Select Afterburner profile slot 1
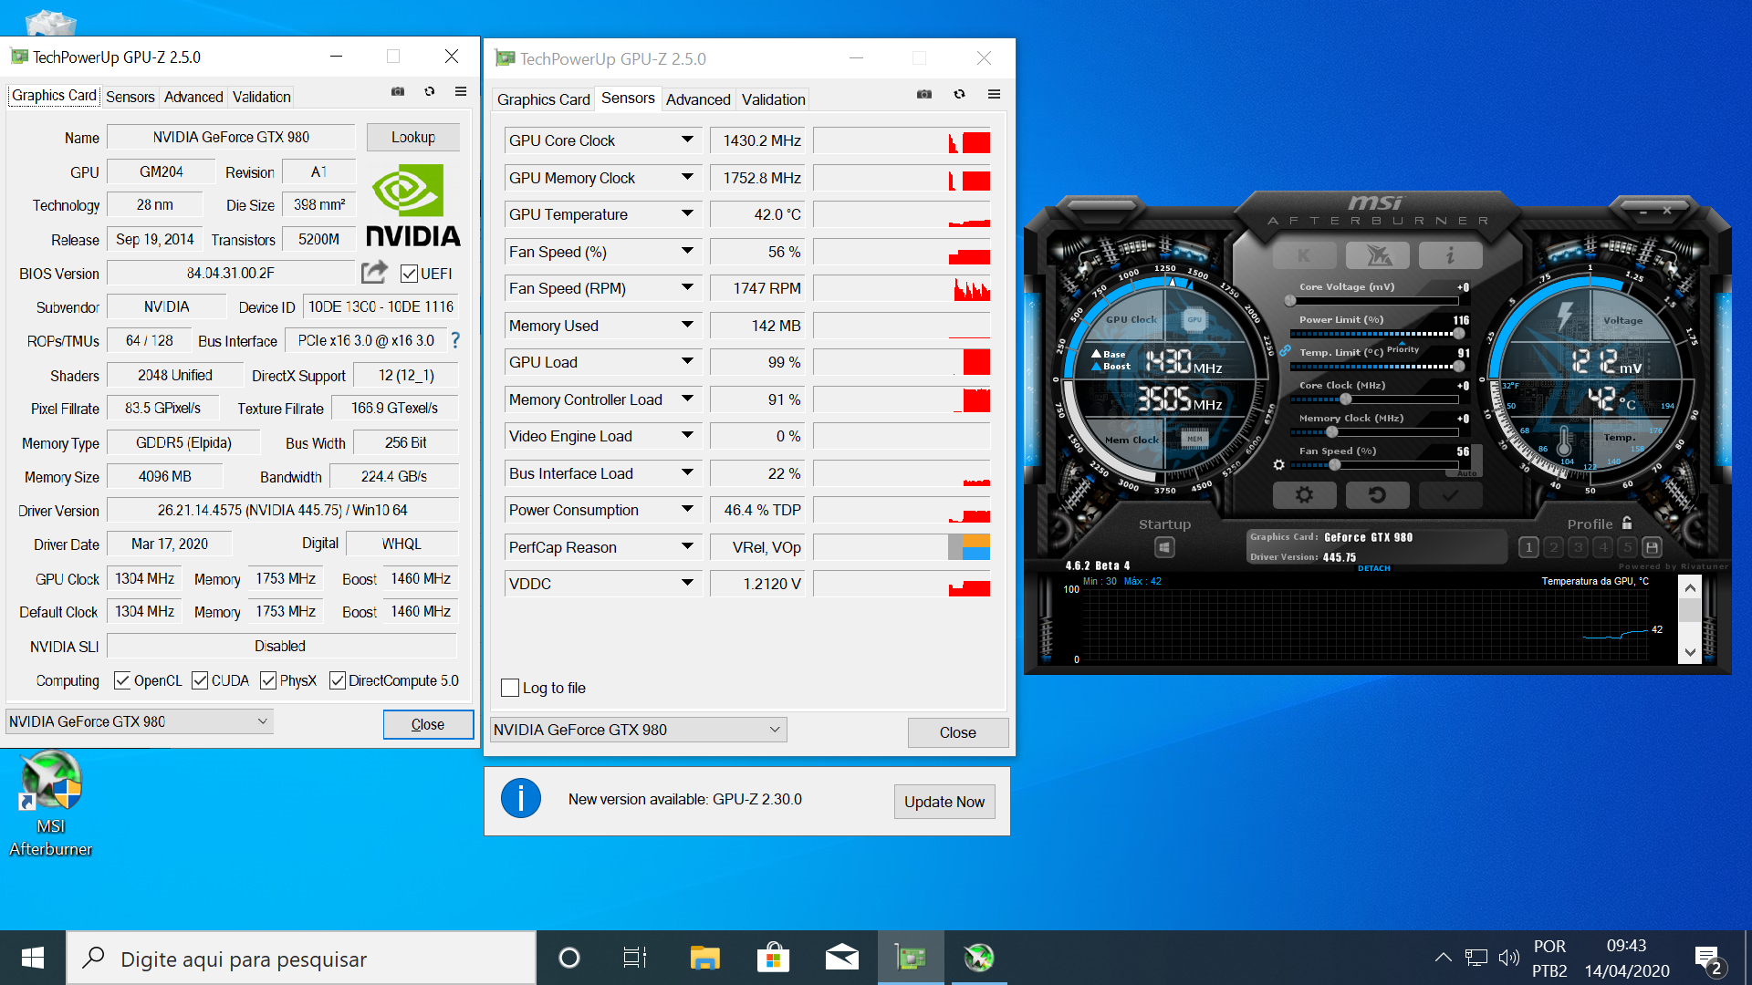 (x=1528, y=547)
